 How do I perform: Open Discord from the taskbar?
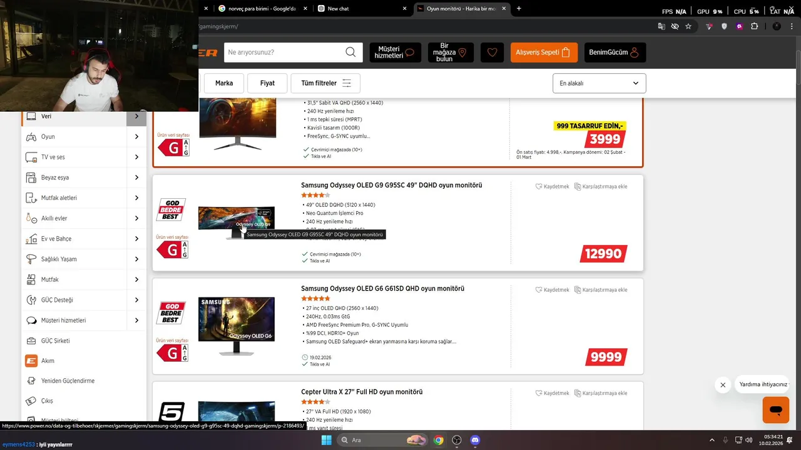click(x=475, y=440)
